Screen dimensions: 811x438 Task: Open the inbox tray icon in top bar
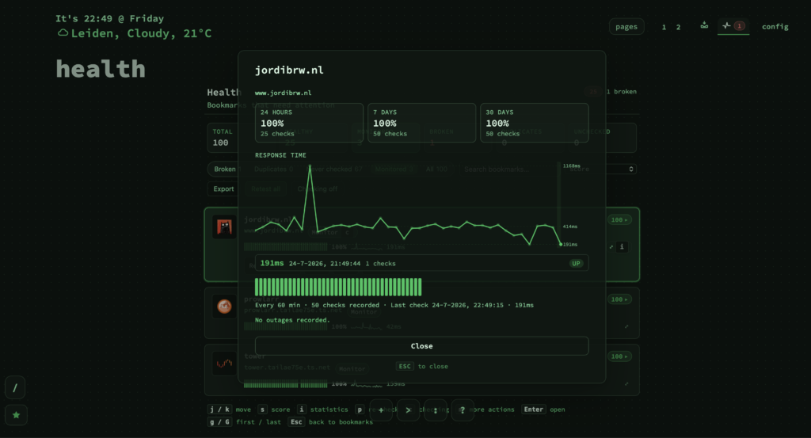tap(704, 25)
